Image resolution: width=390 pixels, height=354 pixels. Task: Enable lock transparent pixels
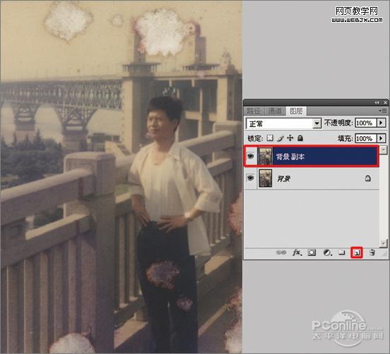270,138
